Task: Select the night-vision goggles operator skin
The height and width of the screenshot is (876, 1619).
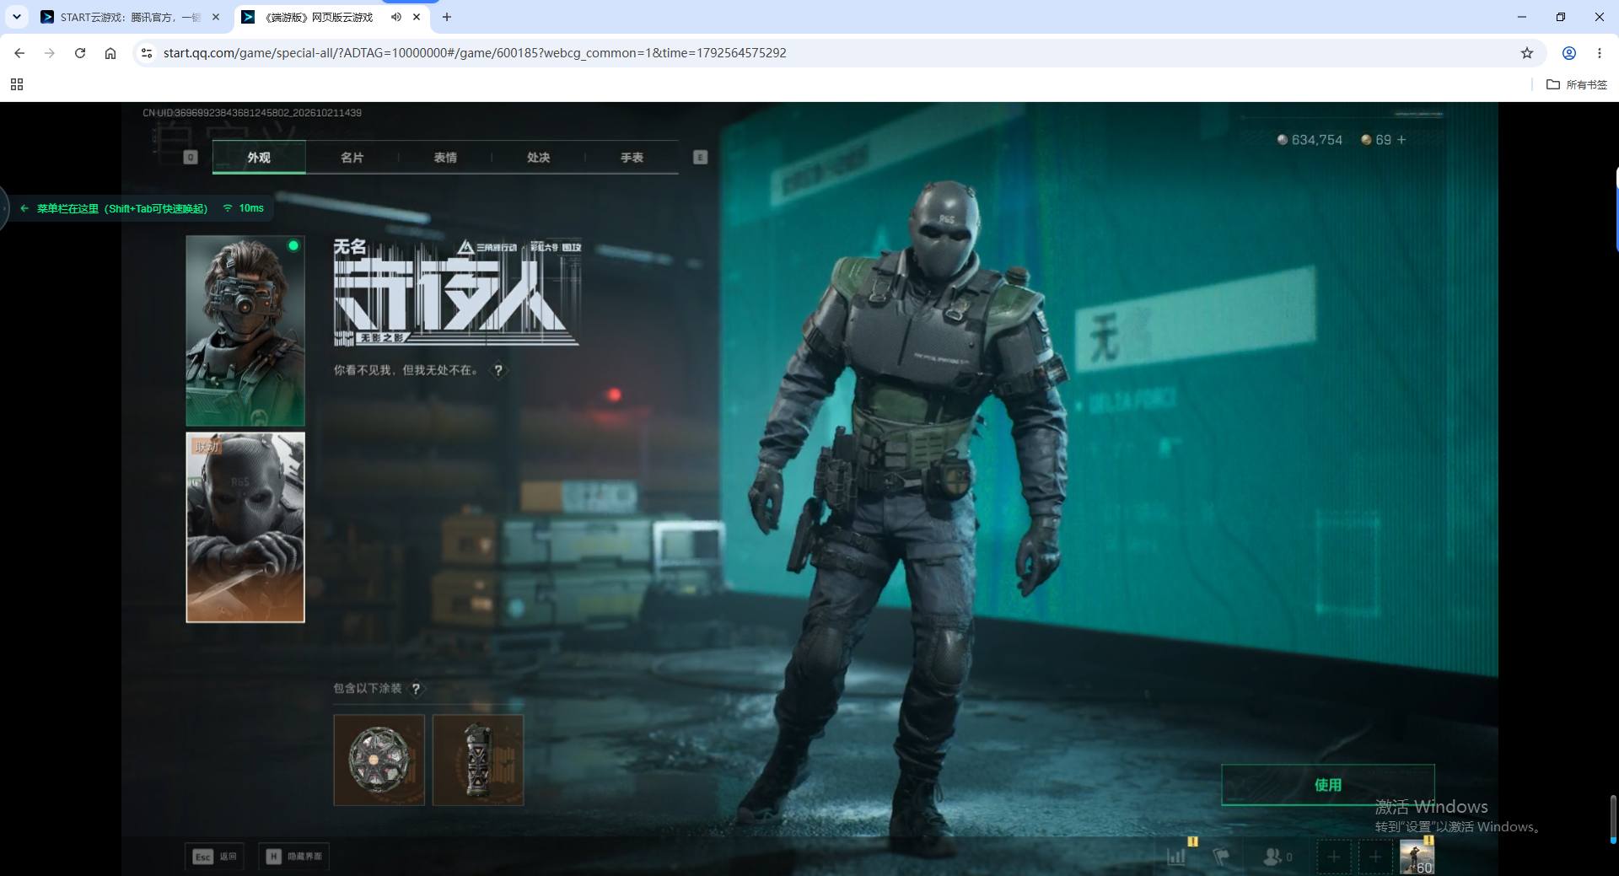Action: [245, 331]
